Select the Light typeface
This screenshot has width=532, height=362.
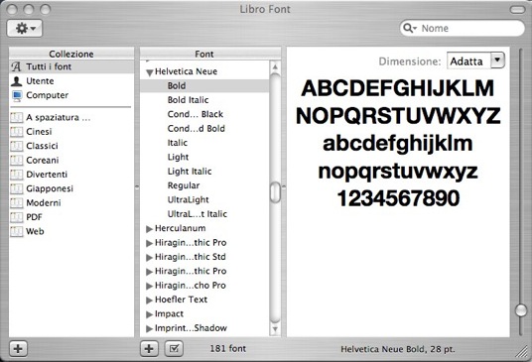(204, 157)
